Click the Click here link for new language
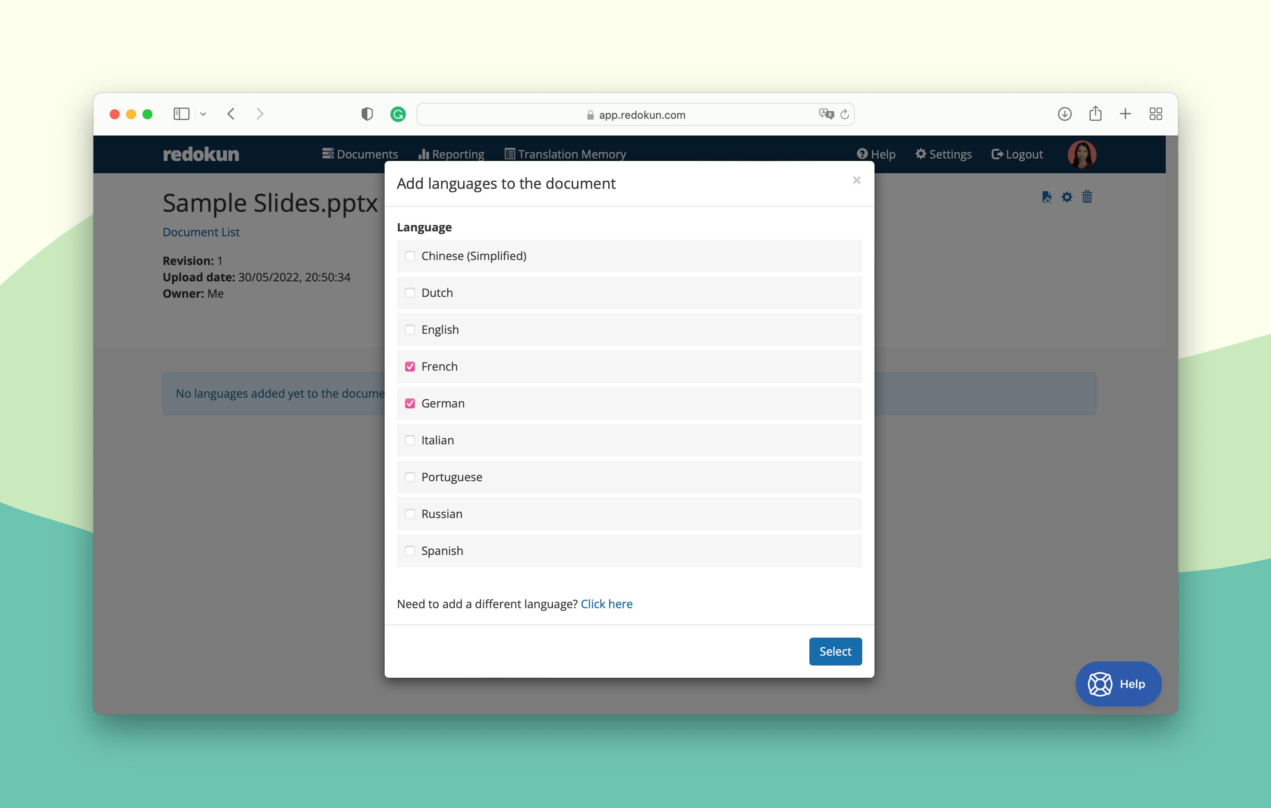 pyautogui.click(x=606, y=603)
